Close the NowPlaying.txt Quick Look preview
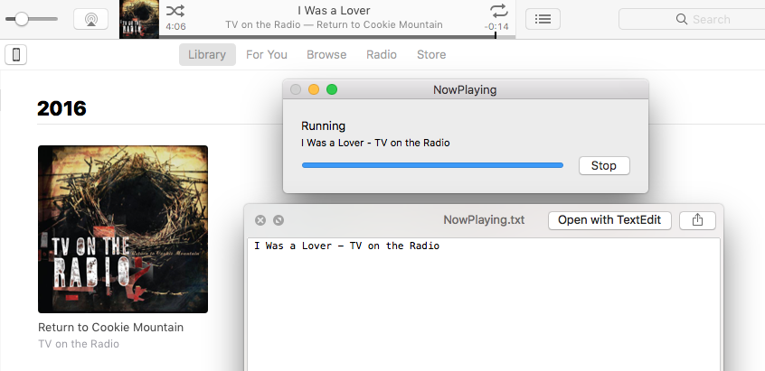This screenshot has height=371, width=765. pyautogui.click(x=260, y=220)
